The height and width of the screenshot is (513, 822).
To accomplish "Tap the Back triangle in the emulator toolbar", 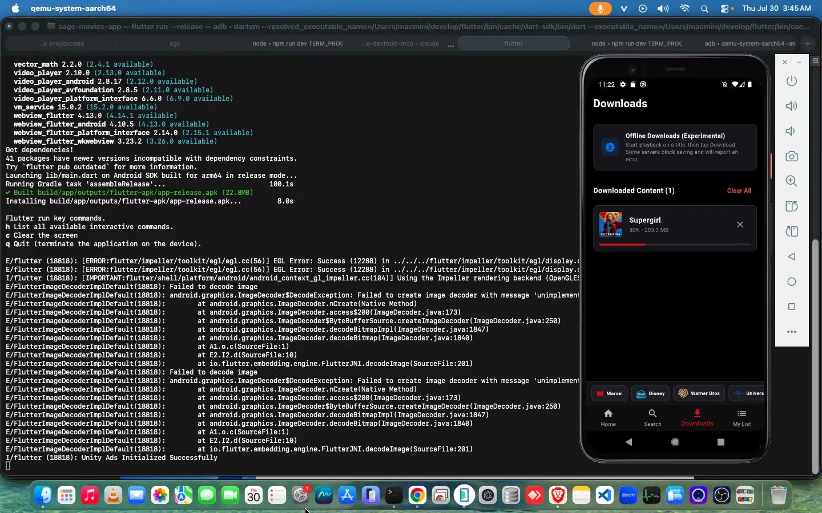I will (791, 256).
